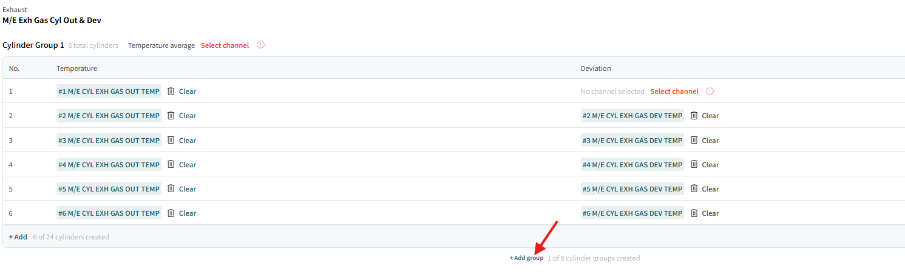Click the Cylinder Group 1 heading

click(x=33, y=45)
